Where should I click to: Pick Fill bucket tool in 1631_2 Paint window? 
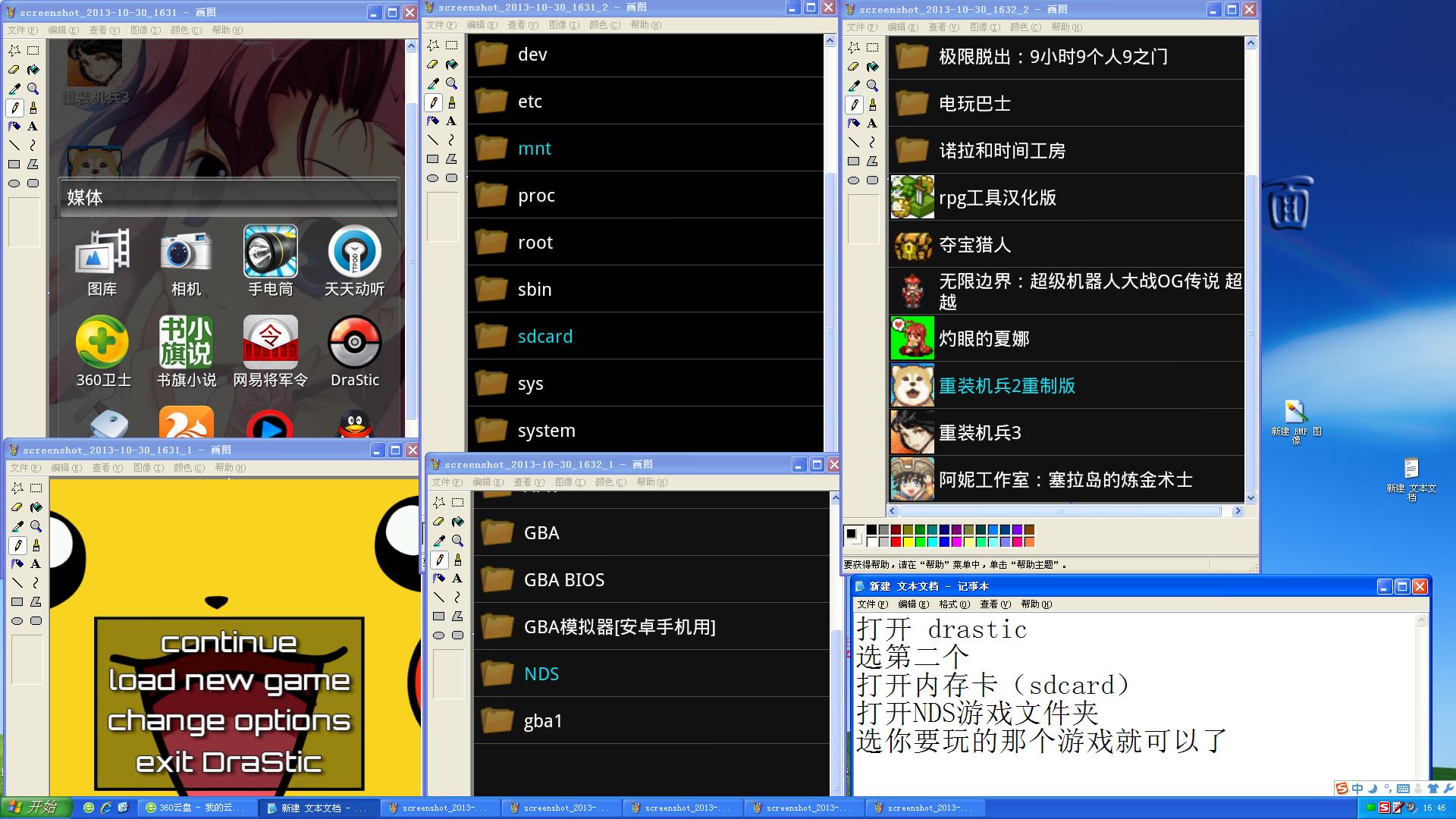coord(452,64)
